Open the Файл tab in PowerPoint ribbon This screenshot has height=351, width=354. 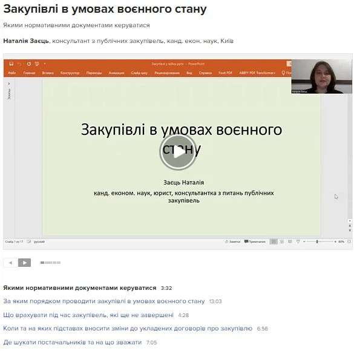pos(11,73)
